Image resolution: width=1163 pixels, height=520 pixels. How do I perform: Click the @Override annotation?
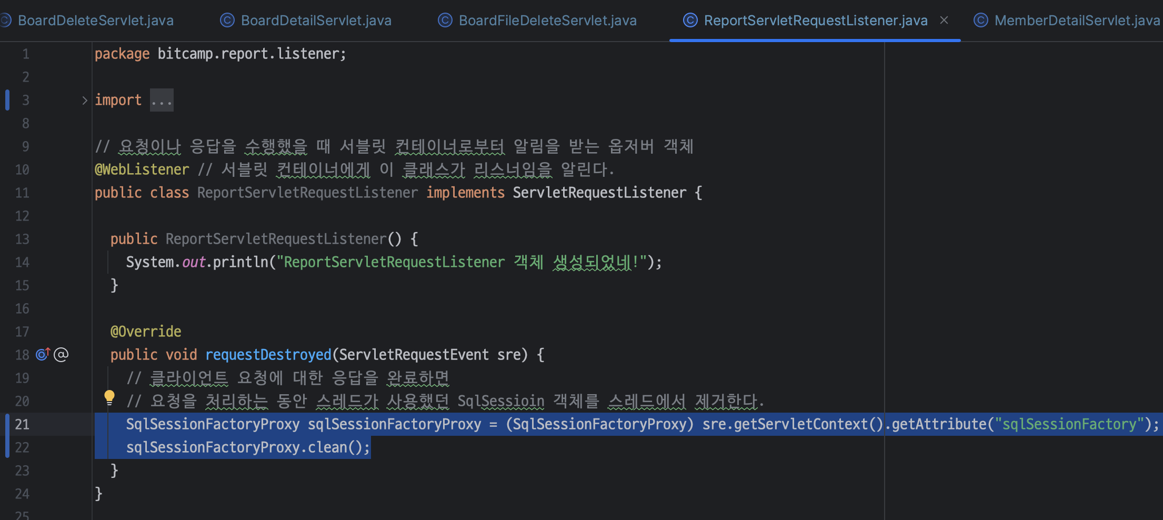coord(146,332)
